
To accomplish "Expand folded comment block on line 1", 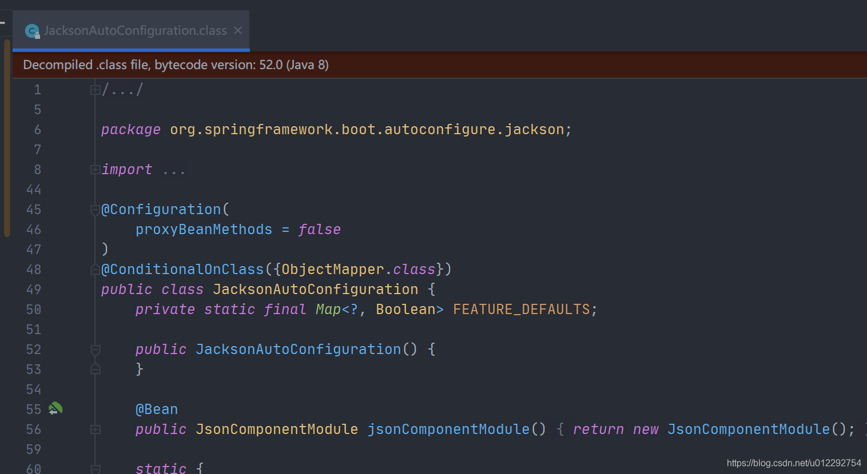I will click(x=95, y=90).
